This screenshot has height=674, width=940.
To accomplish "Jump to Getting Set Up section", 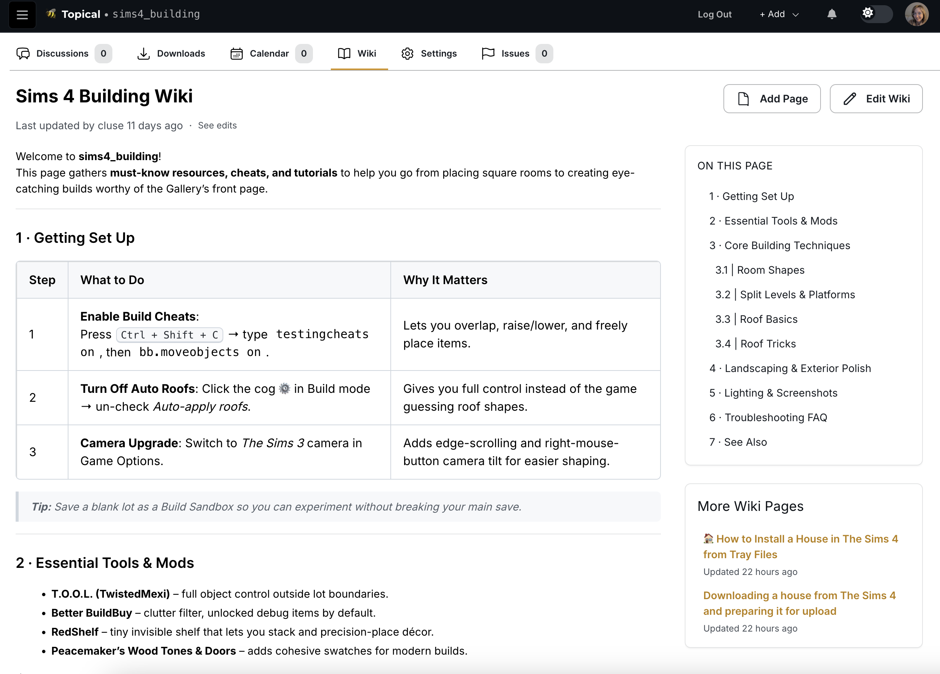I will [x=751, y=196].
